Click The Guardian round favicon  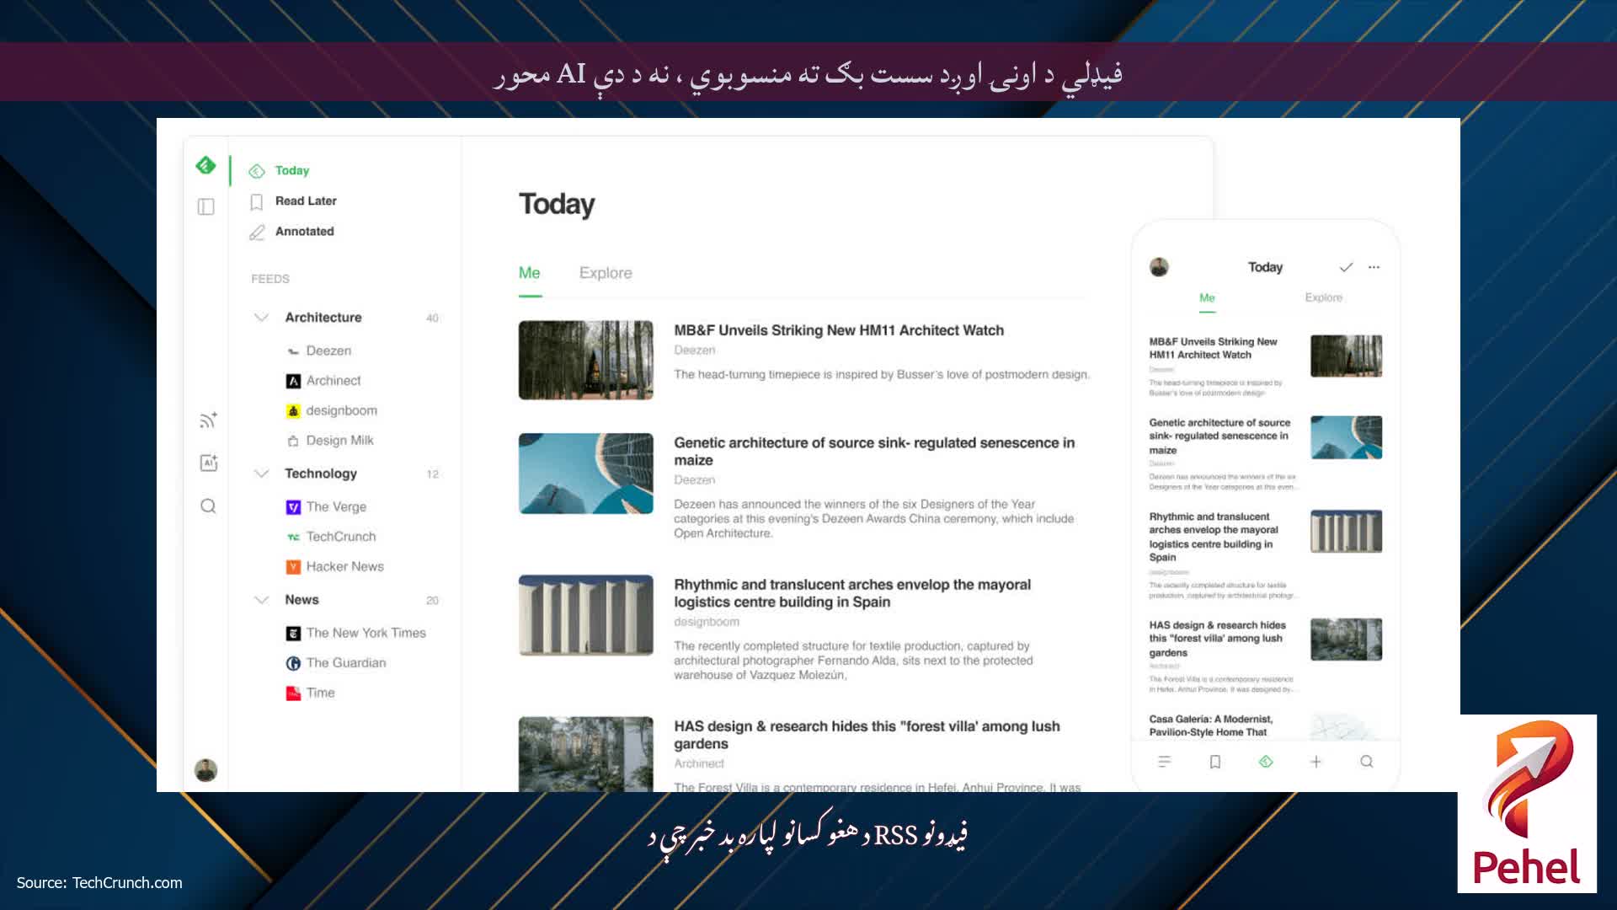(293, 663)
